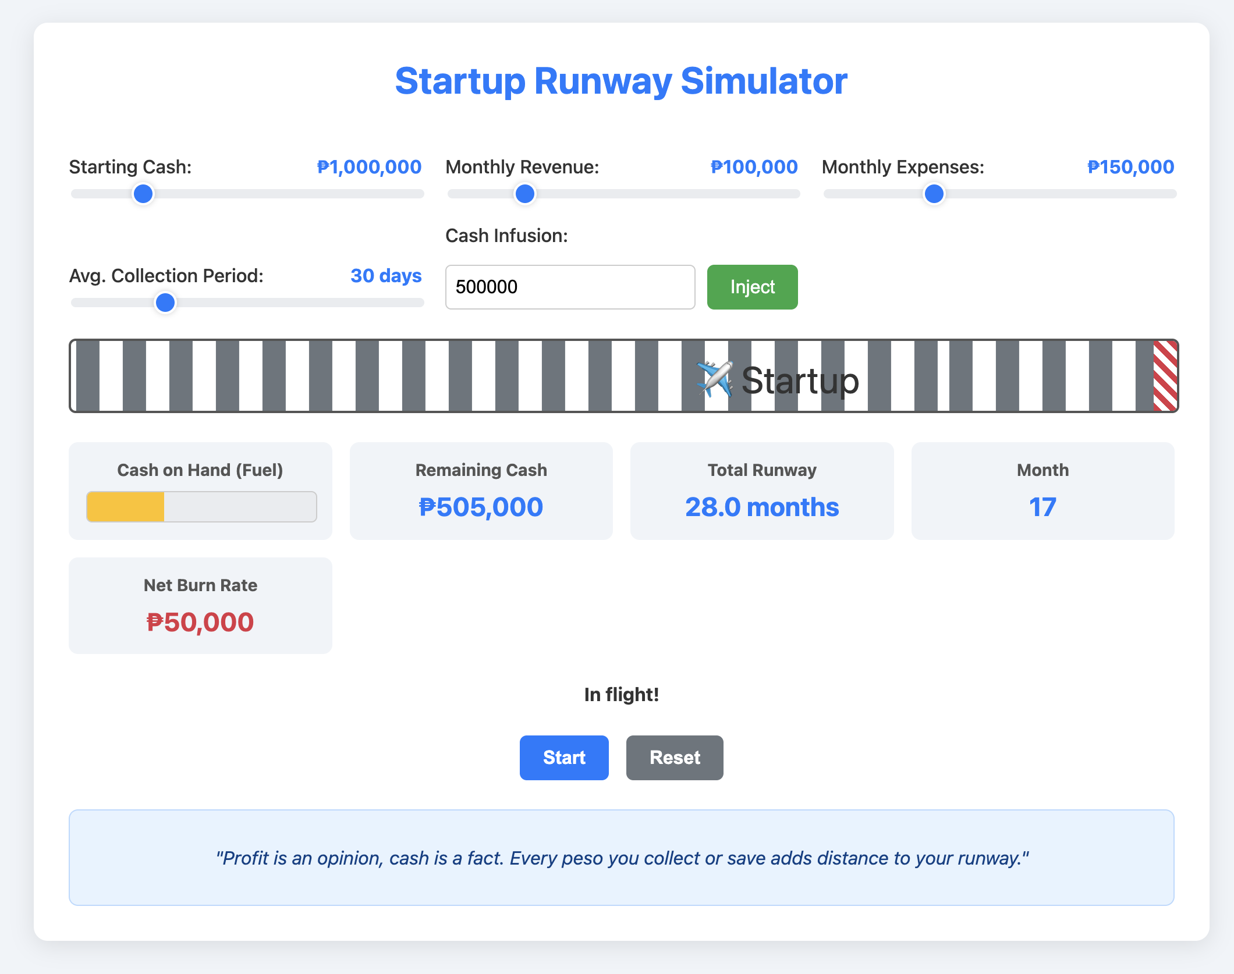Click the Monthly Revenue slider handle

coord(525,194)
